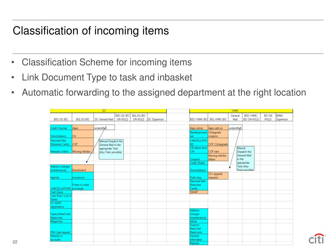The width and height of the screenshot is (336, 252).
Task: Click 'unidentified' cell under DC General Mail
Action: (x=104, y=128)
